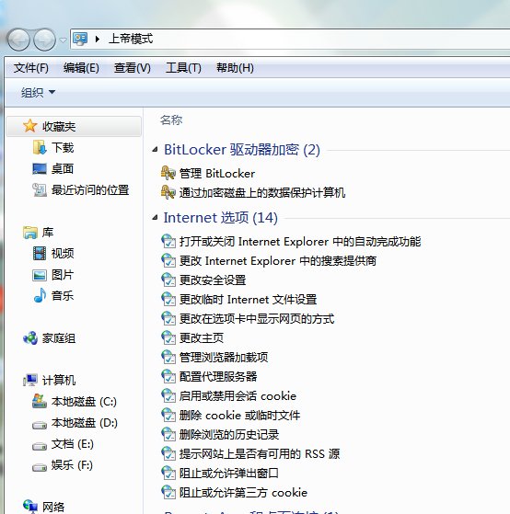Open 娱乐 (F:) drive icon
Image resolution: width=510 pixels, height=514 pixels.
pyautogui.click(x=40, y=467)
